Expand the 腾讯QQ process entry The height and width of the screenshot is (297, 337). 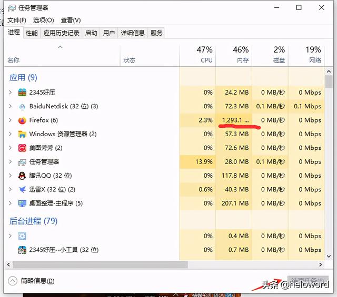(x=10, y=176)
